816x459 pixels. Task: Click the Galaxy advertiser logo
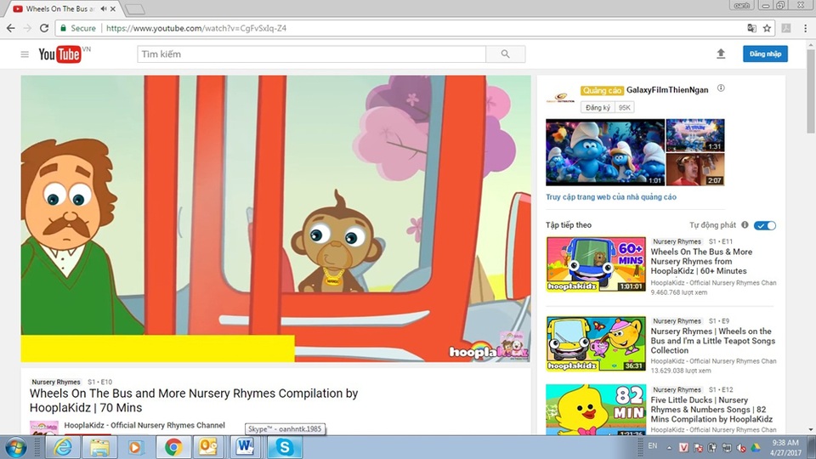click(560, 97)
